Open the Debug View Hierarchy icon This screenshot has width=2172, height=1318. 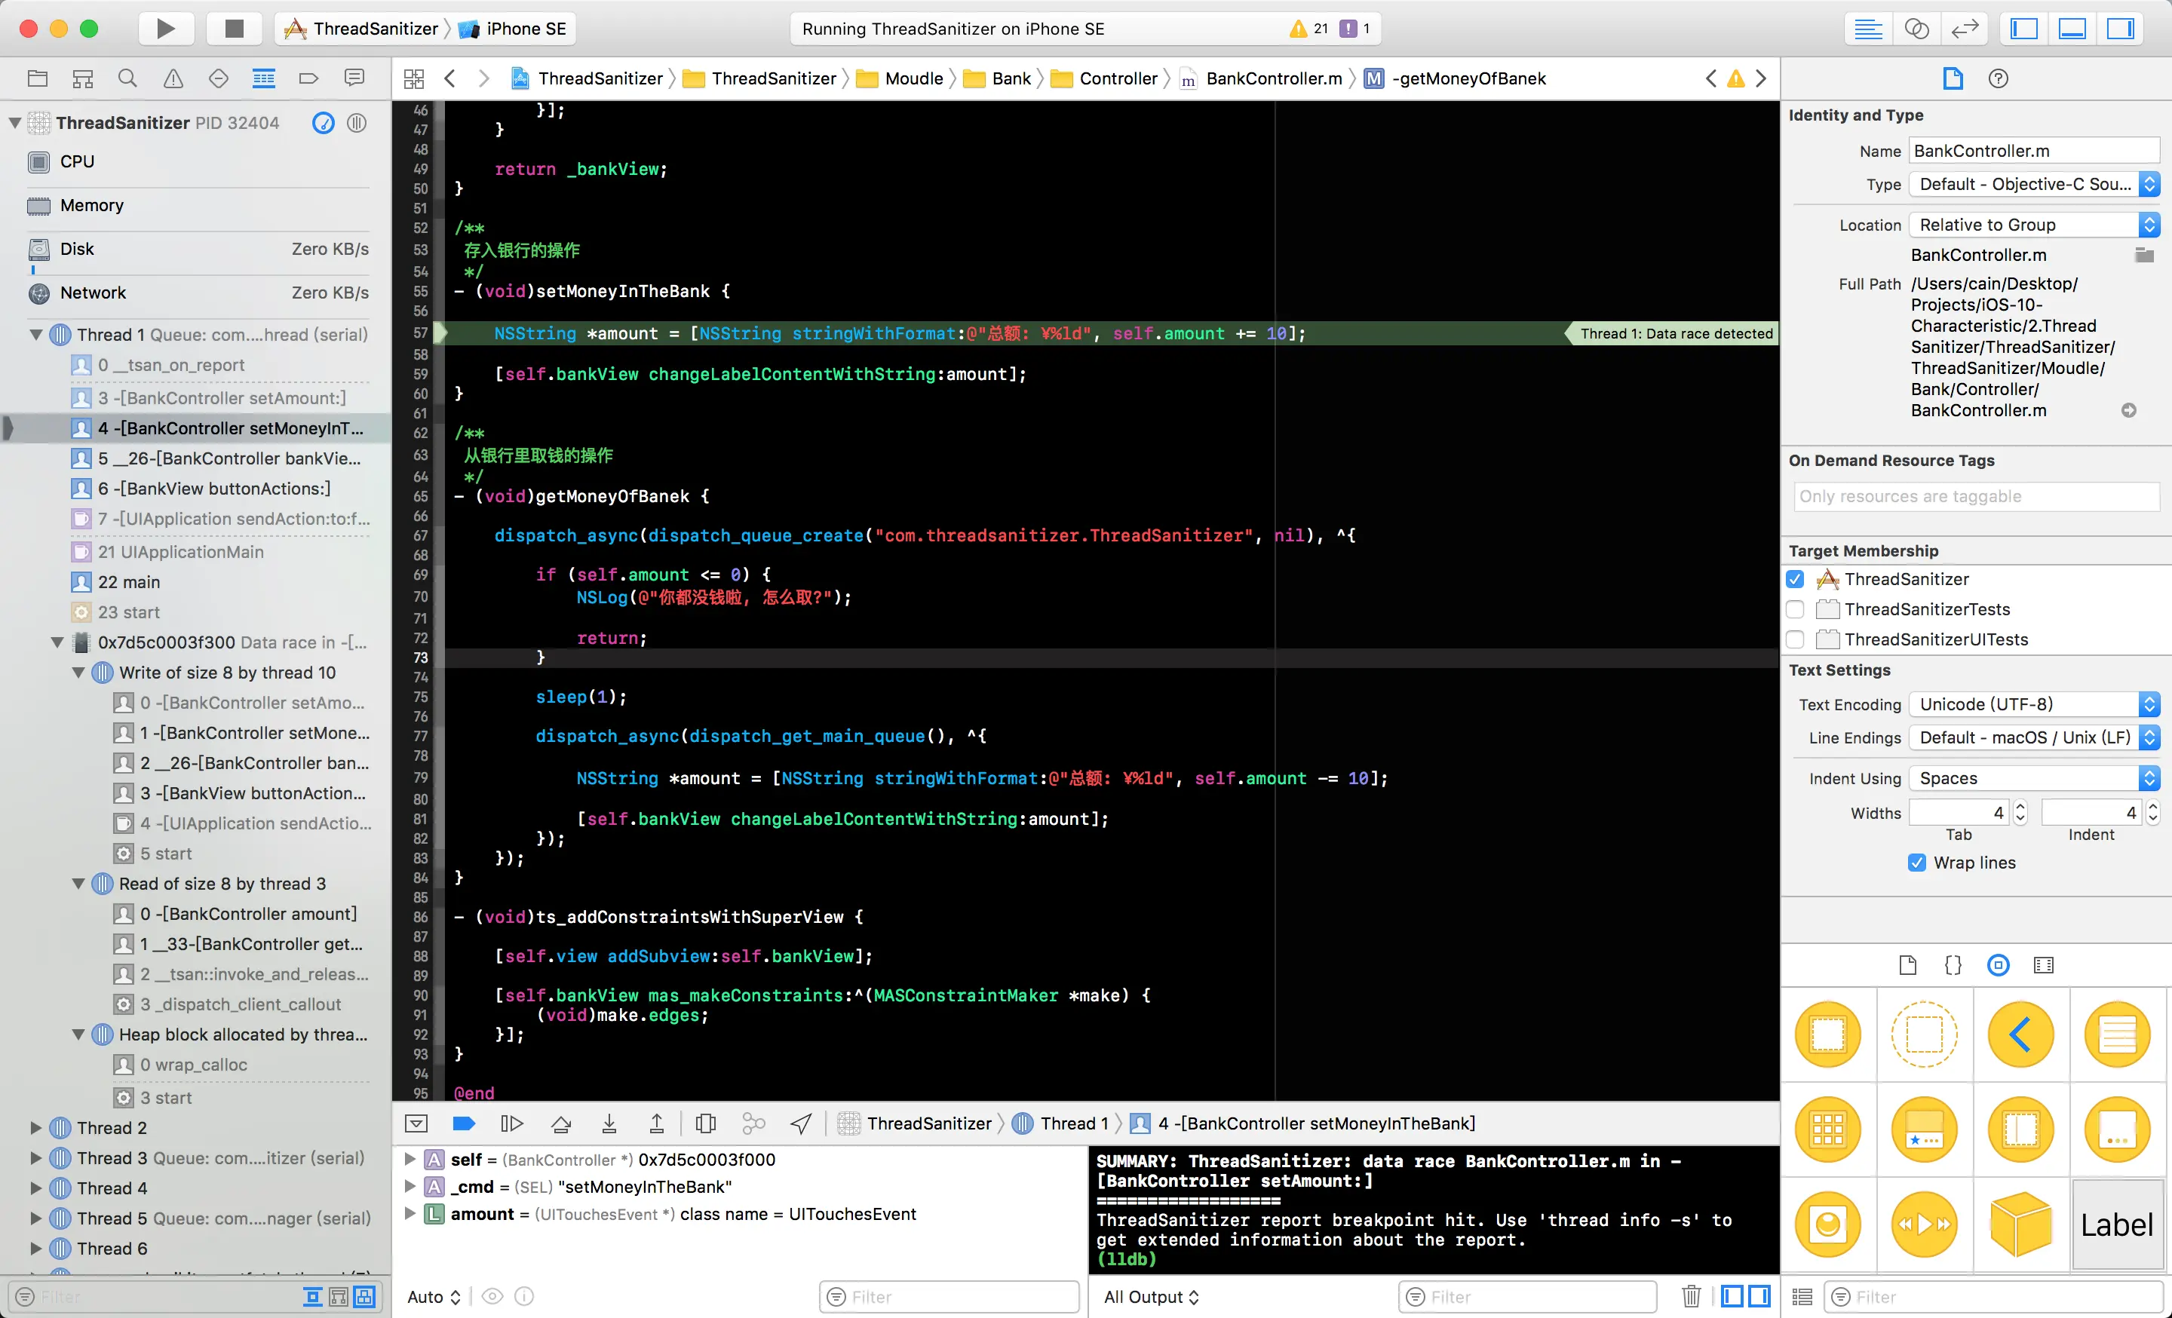pyautogui.click(x=705, y=1123)
